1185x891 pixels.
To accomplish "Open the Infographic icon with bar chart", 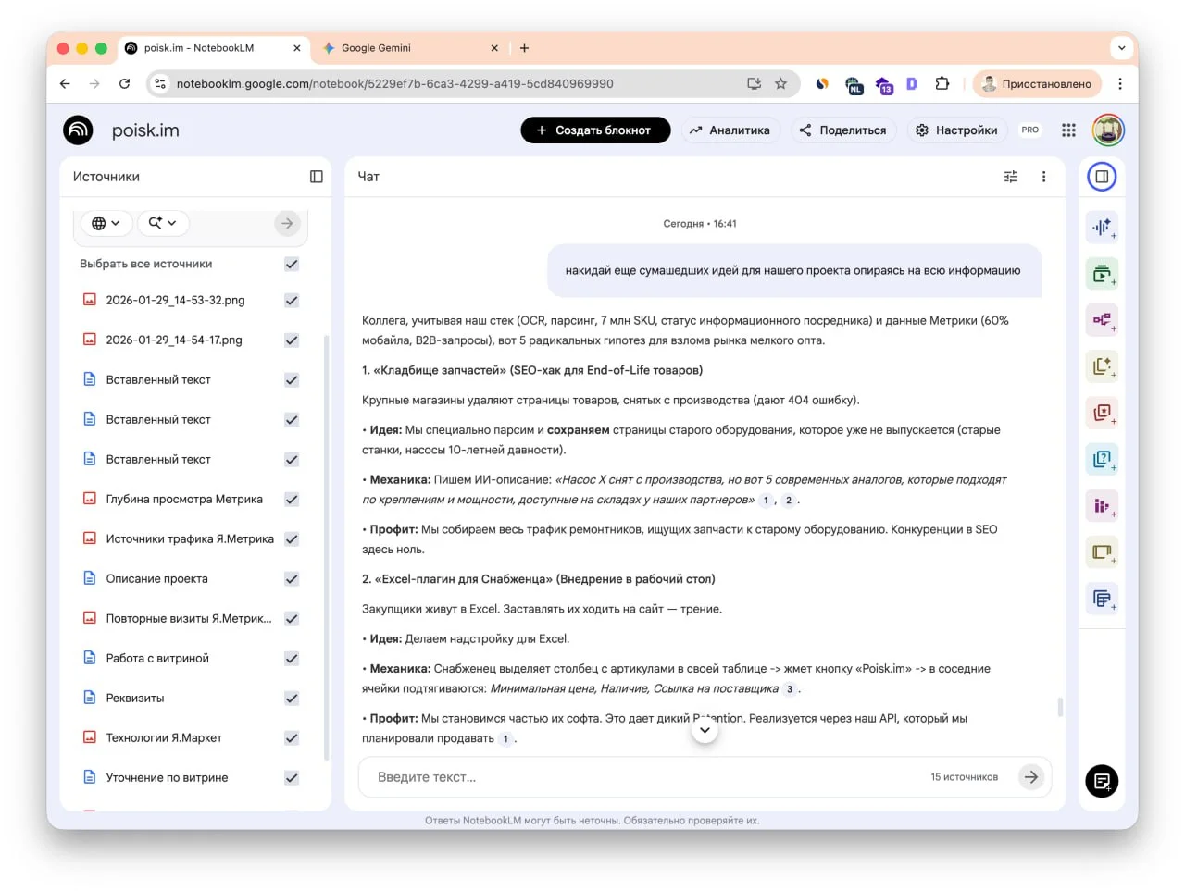I will point(1102,505).
